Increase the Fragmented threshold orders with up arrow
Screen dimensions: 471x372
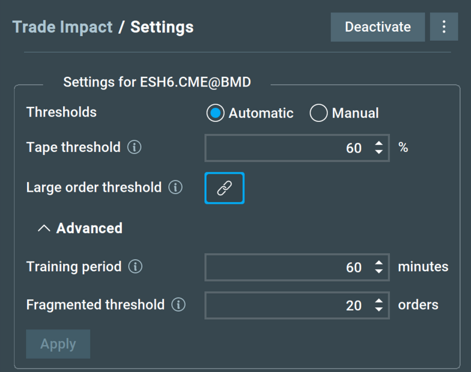379,301
